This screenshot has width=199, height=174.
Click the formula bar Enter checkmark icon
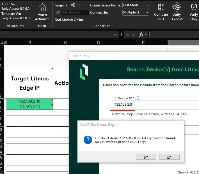click(x=134, y=34)
